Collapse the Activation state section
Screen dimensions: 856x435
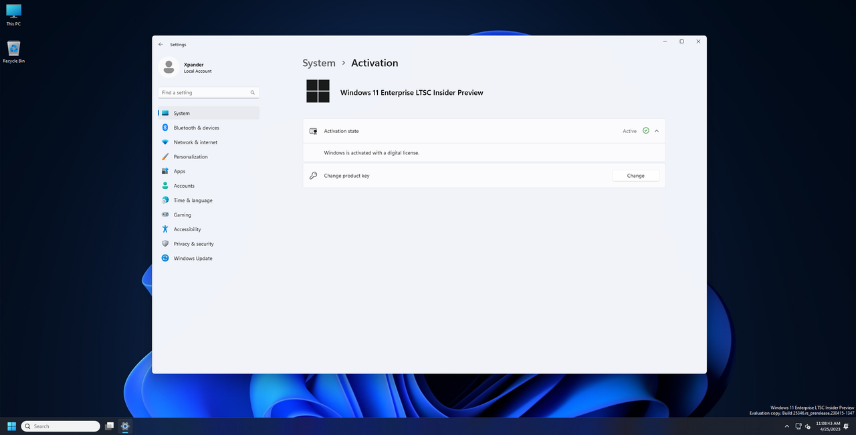pos(657,131)
